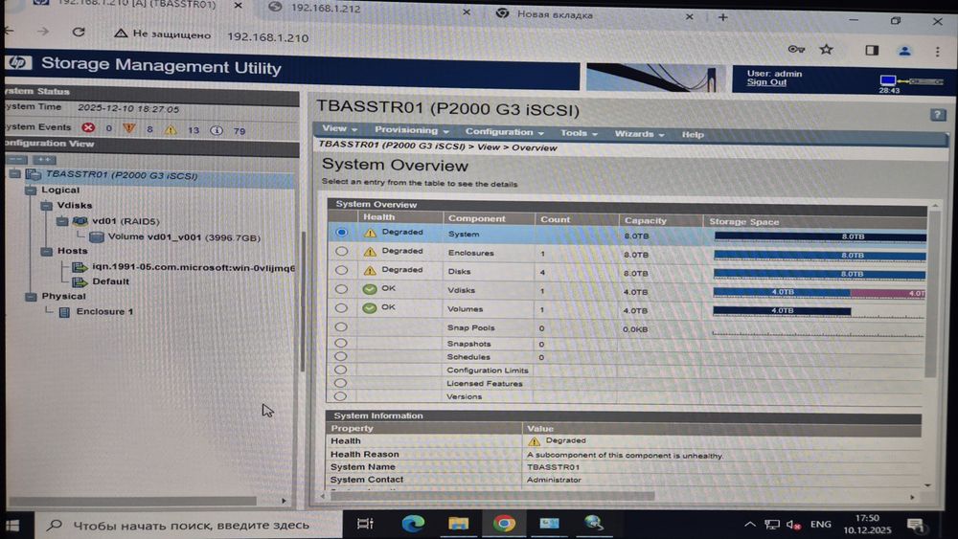Viewport: 958px width, 539px height.
Task: Select the Disks row radio button
Action: coord(341,270)
